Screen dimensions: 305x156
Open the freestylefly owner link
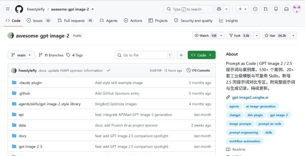click(36, 9)
